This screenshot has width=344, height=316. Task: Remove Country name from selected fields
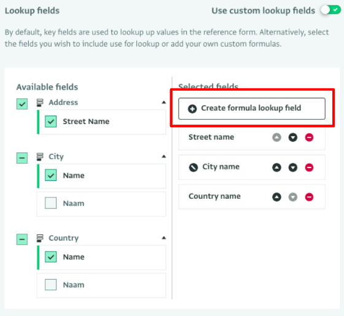[x=309, y=197]
